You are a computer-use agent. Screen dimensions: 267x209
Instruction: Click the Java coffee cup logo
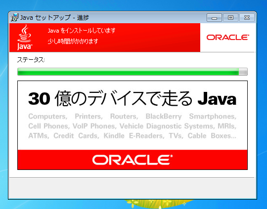click(x=25, y=37)
